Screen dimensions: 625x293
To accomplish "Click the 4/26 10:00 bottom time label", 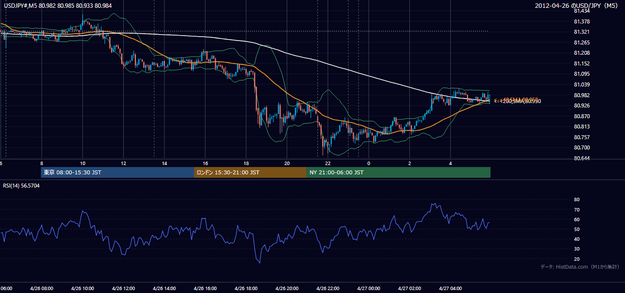I will [x=83, y=289].
